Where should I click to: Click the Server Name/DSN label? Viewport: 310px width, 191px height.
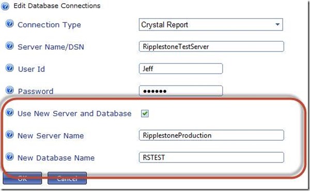(51, 47)
